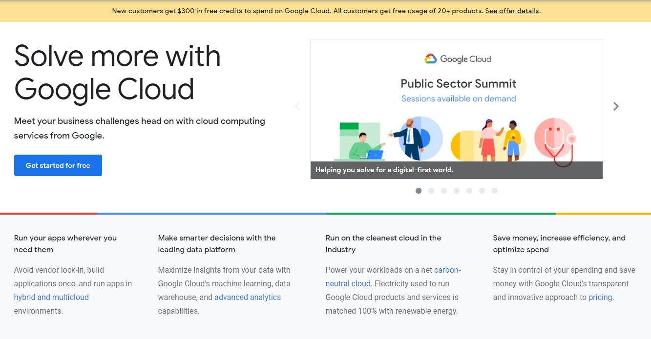Click the next slide arrow on the carousel
This screenshot has width=651, height=339.
point(616,106)
